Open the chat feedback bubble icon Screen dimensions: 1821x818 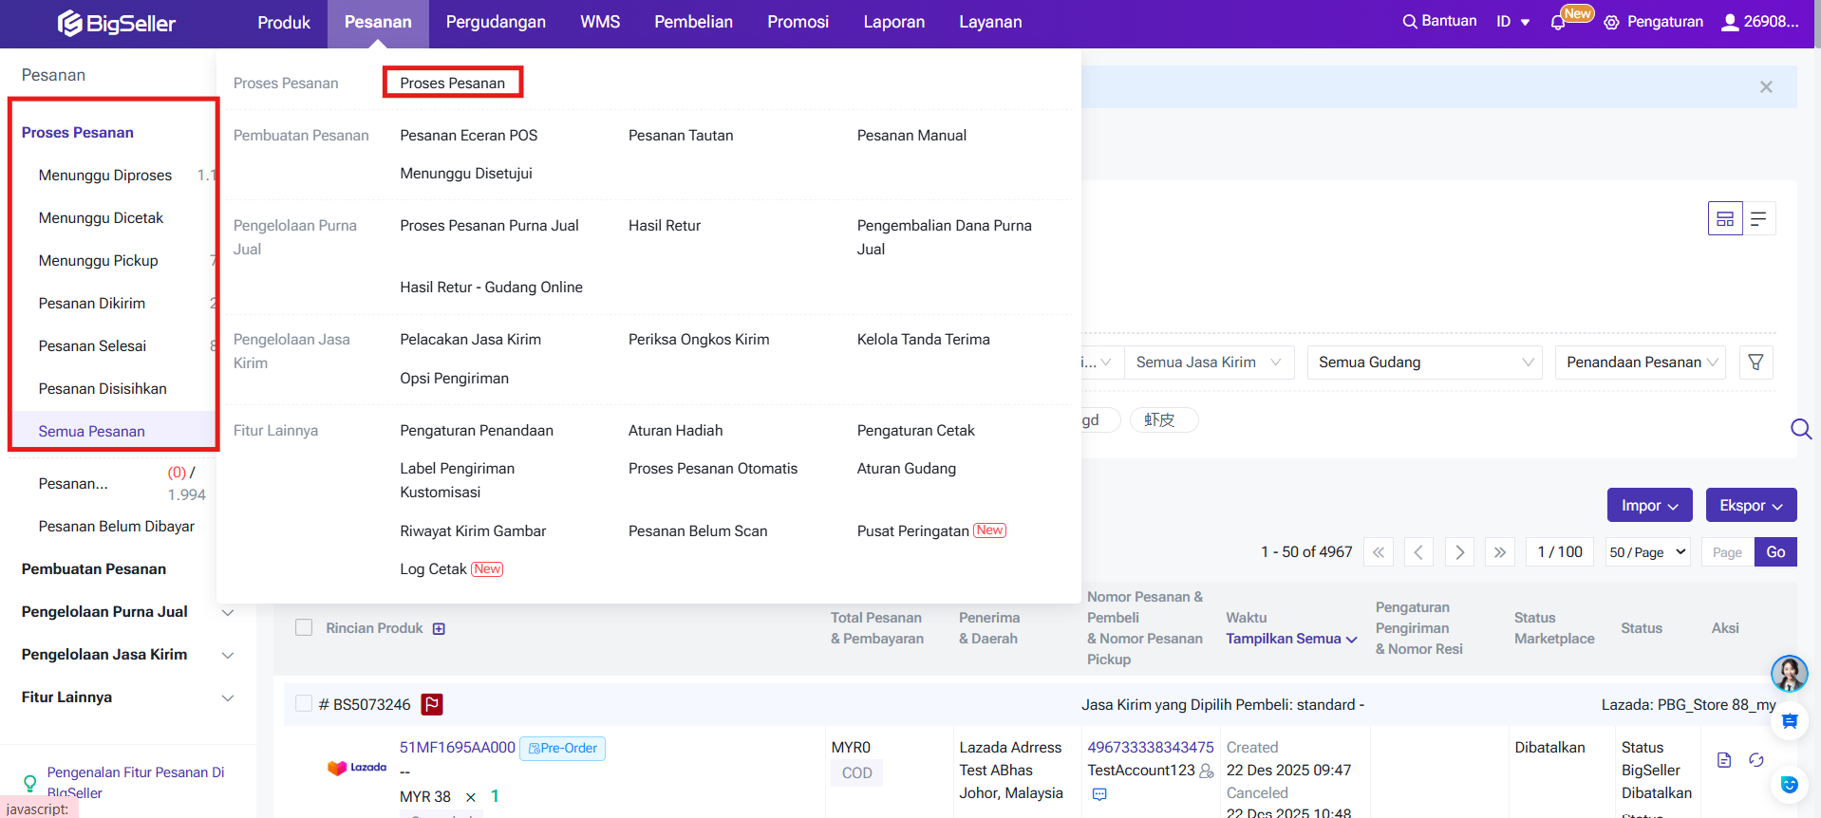click(1789, 721)
